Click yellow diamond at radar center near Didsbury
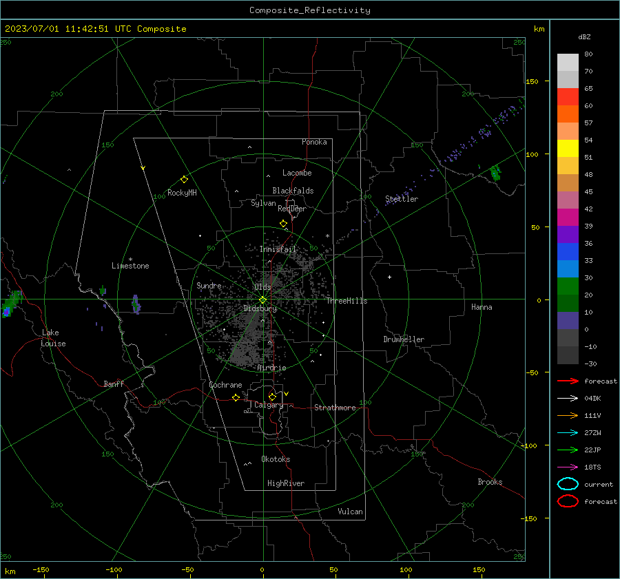Viewport: 620px width, 579px height. pos(262,300)
